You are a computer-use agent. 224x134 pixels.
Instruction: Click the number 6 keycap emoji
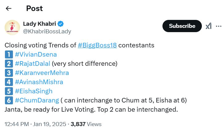click(8, 100)
